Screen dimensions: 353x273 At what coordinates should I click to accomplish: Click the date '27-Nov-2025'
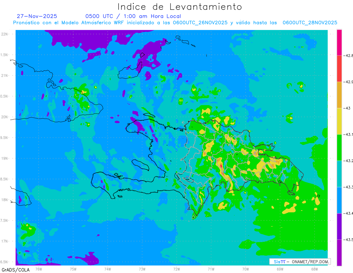[37, 16]
